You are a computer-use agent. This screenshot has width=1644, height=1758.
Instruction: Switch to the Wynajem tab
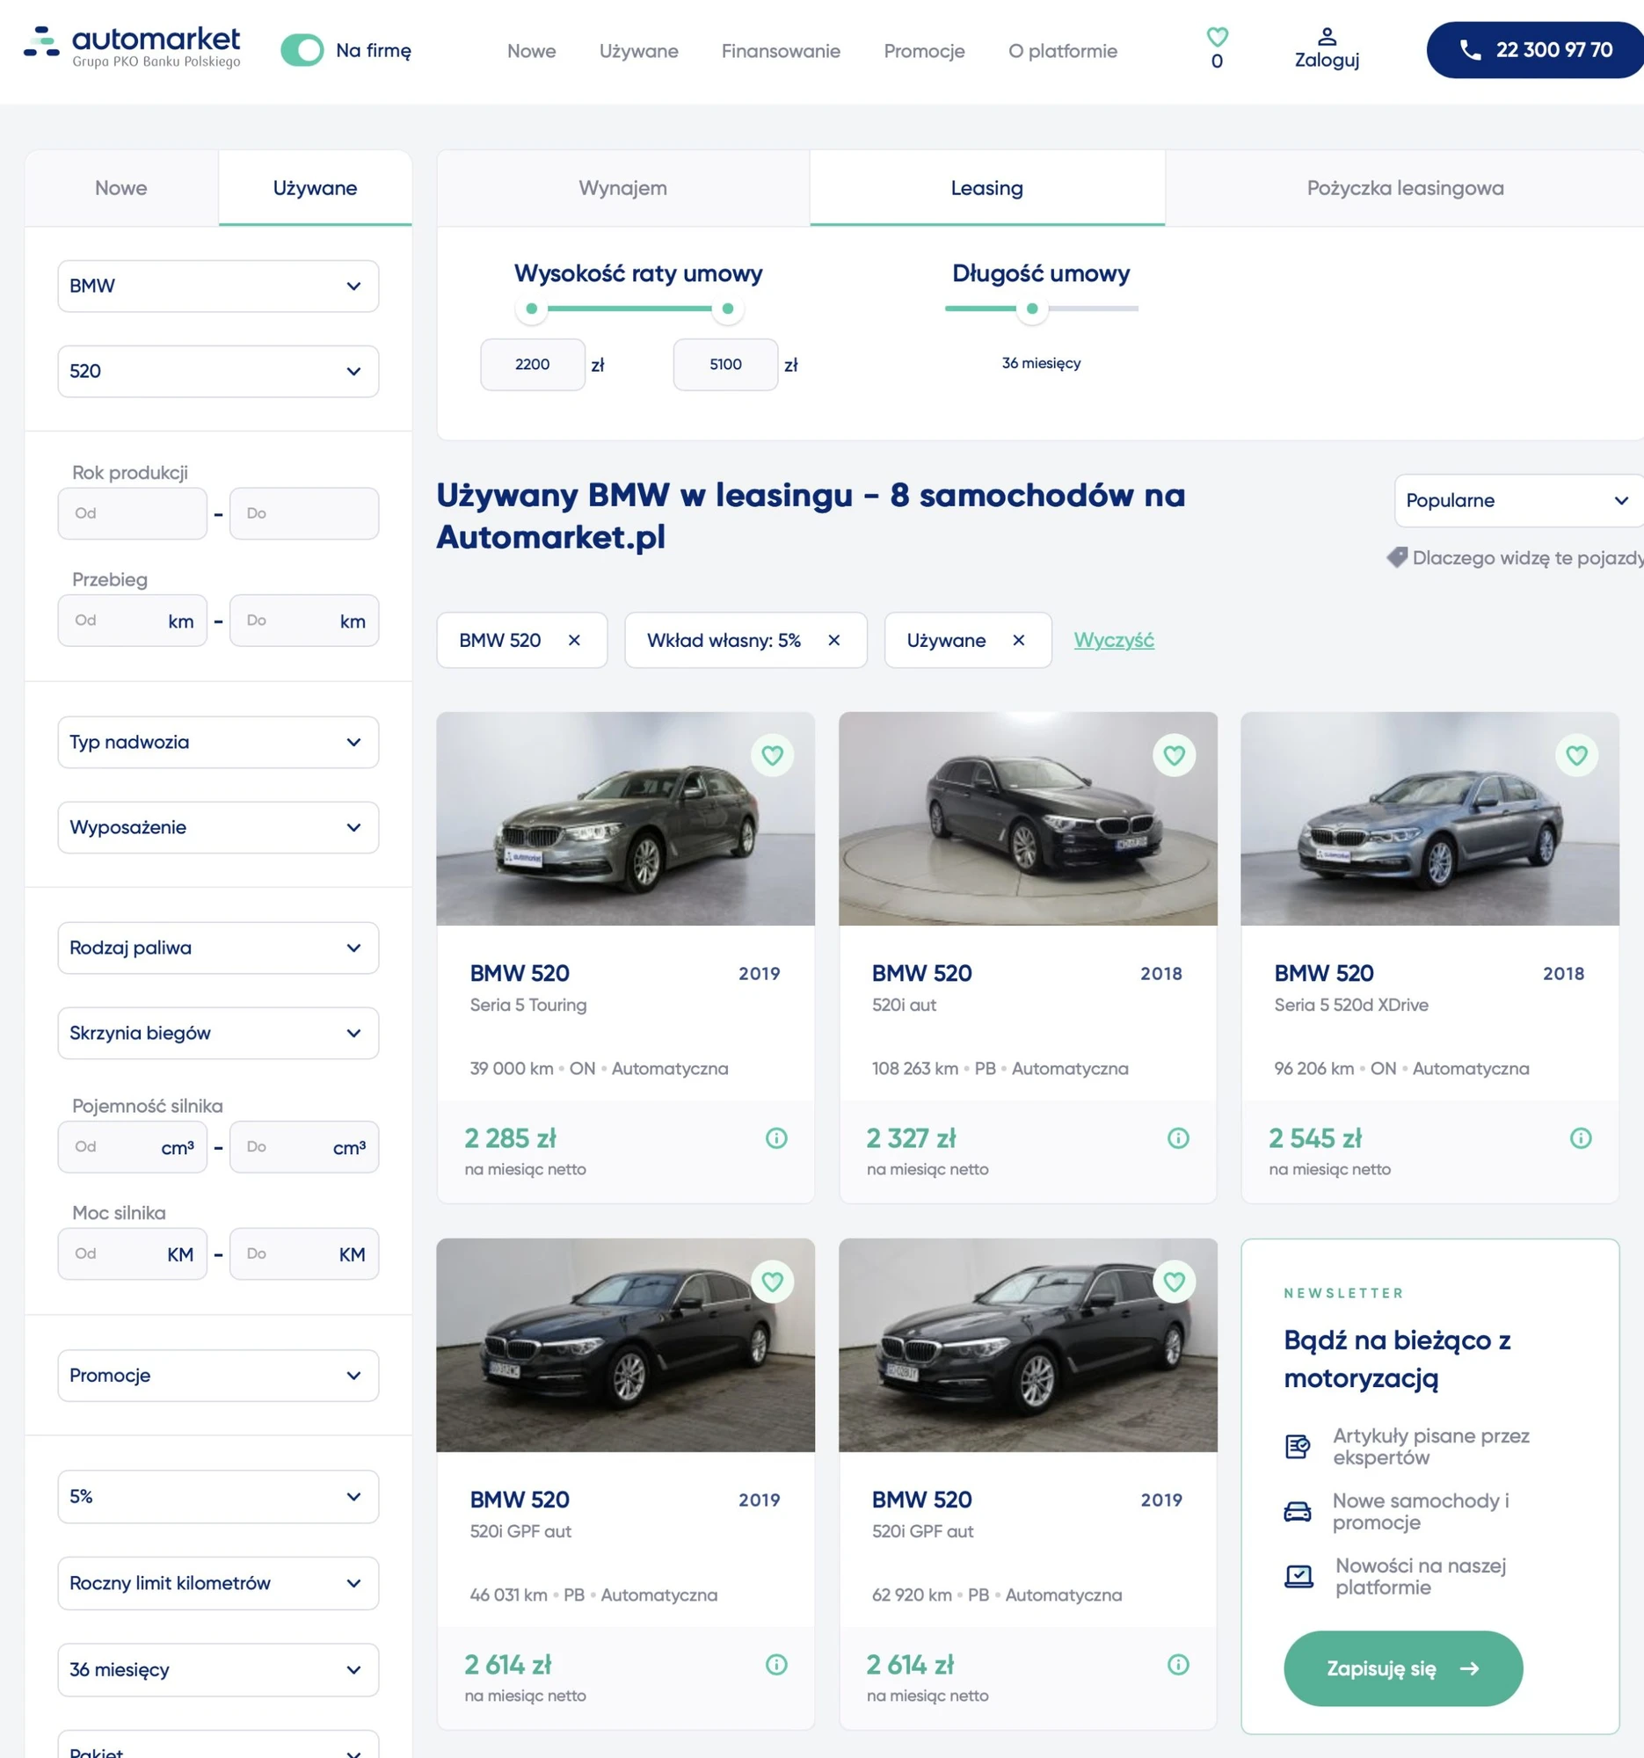[622, 188]
